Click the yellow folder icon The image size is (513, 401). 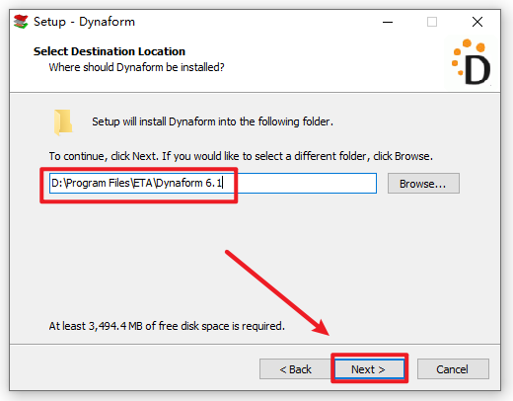(x=63, y=122)
